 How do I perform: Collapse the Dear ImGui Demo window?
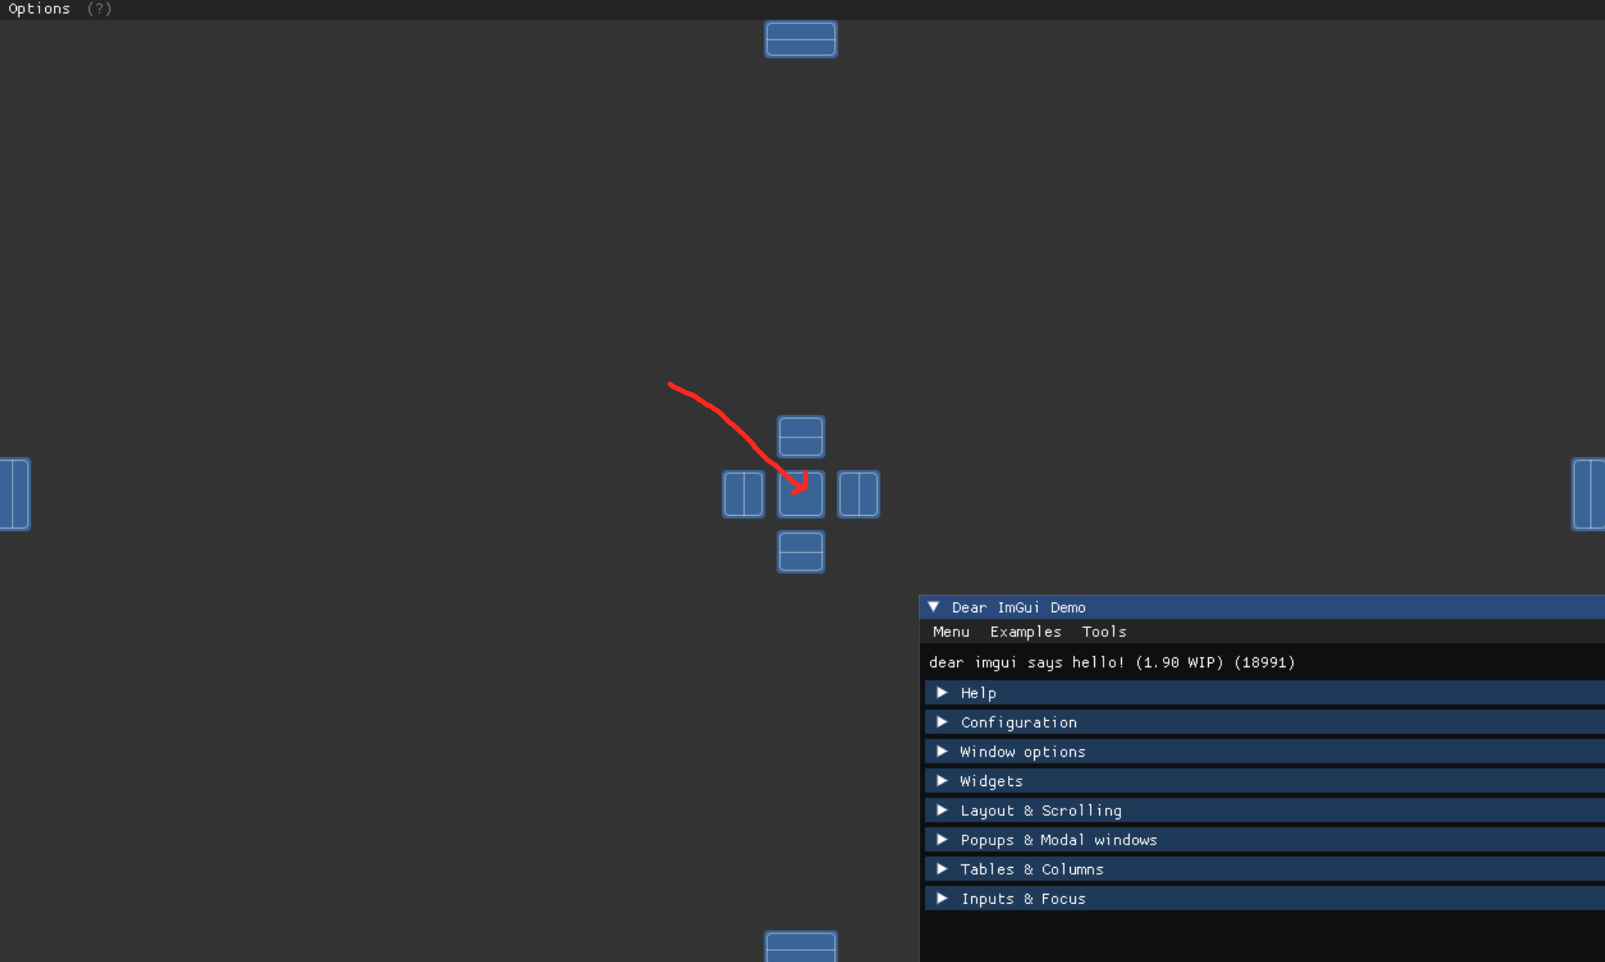(x=933, y=607)
